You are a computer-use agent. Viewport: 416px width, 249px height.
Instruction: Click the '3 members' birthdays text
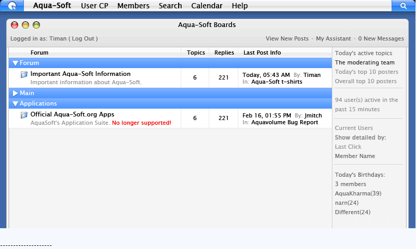coord(351,184)
